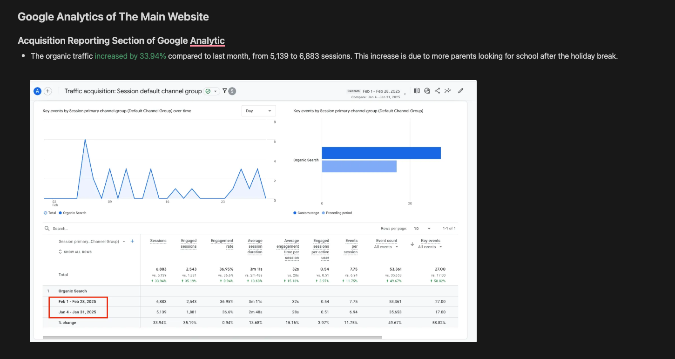
Task: Click the 'A' All Users segment badge
Action: click(x=37, y=91)
